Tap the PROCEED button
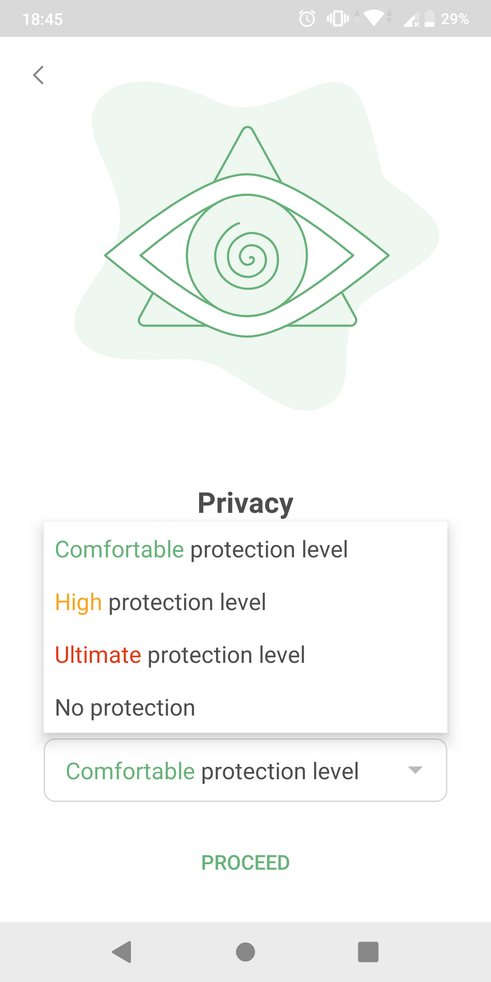This screenshot has width=491, height=982. (245, 863)
